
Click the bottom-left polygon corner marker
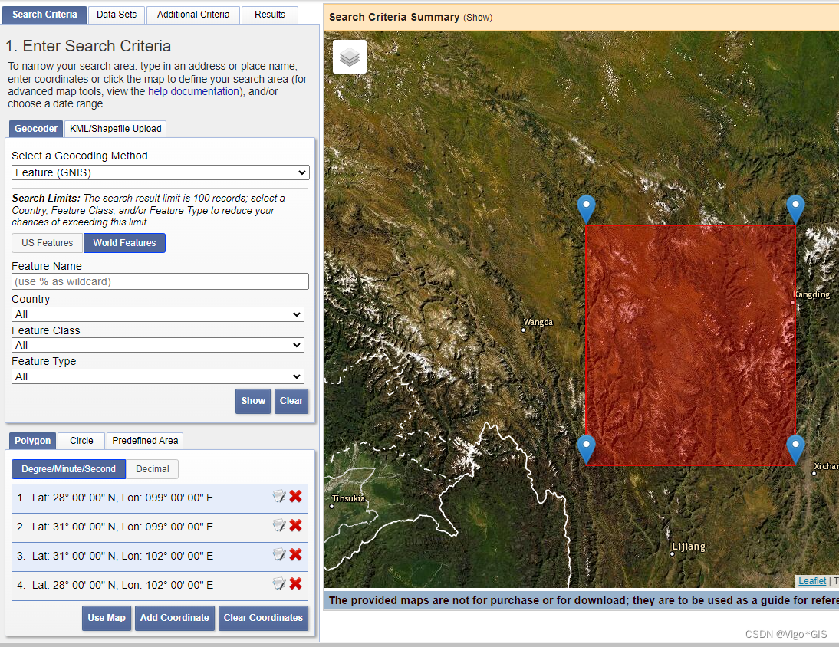point(586,445)
